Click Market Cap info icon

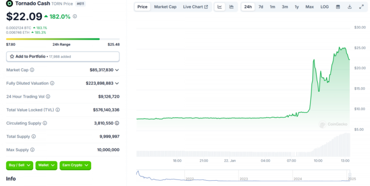click(32, 70)
